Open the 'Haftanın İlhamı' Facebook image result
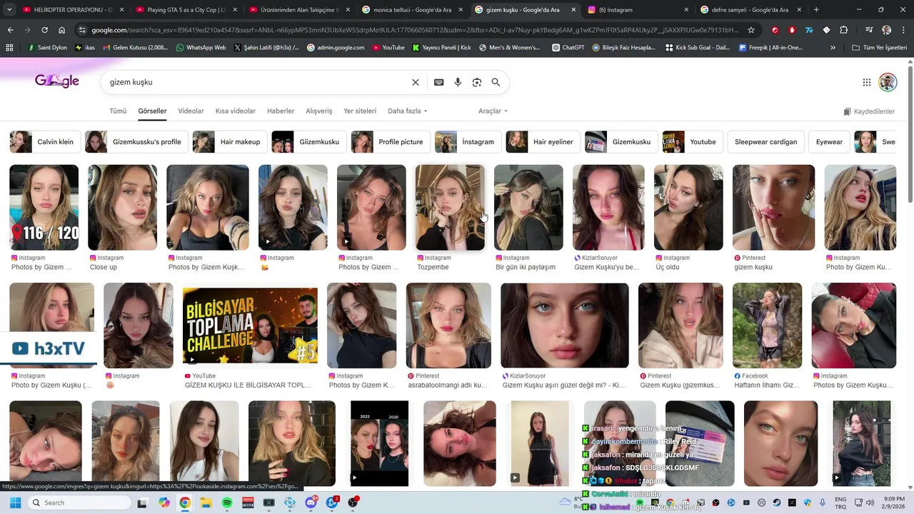Image resolution: width=914 pixels, height=514 pixels. (x=767, y=326)
